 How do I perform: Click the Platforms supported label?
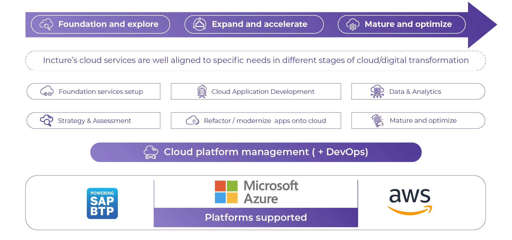256,218
